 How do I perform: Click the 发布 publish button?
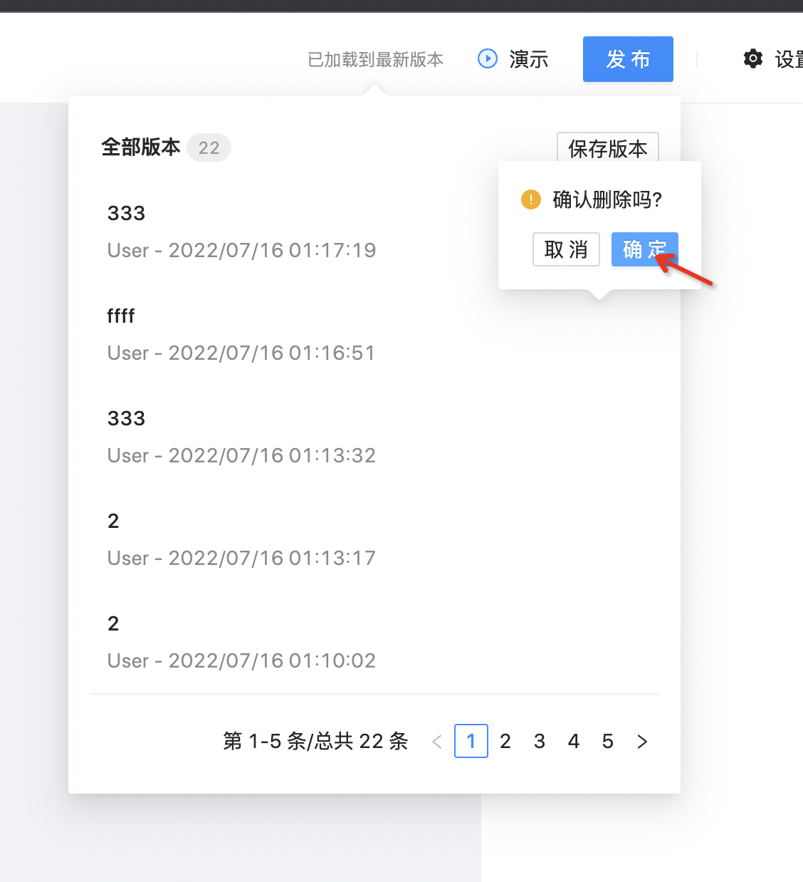point(627,59)
